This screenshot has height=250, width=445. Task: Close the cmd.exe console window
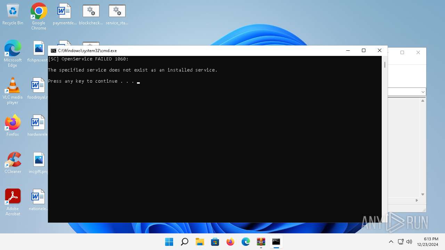380,51
